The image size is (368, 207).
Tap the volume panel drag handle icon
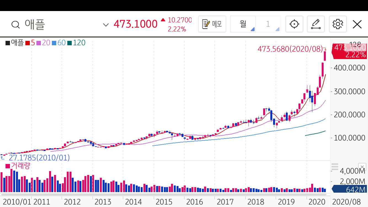click(x=335, y=167)
